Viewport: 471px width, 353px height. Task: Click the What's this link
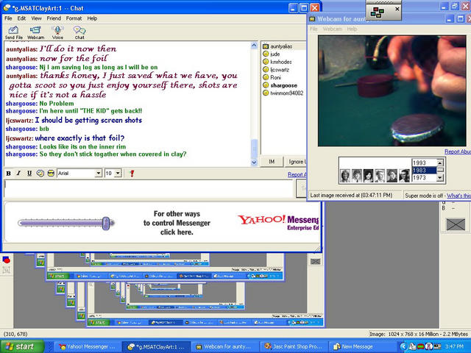coord(458,196)
